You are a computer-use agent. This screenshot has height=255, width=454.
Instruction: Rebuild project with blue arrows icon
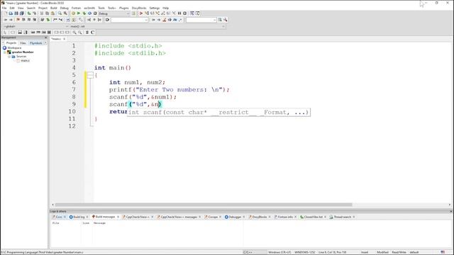(89, 13)
